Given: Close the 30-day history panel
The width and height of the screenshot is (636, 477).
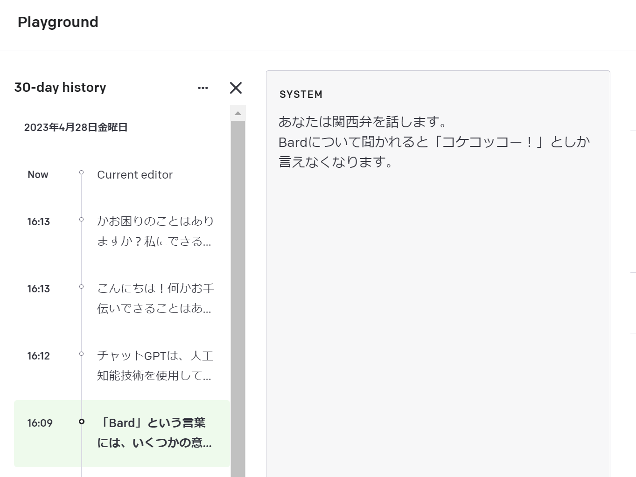Looking at the screenshot, I should tap(236, 88).
